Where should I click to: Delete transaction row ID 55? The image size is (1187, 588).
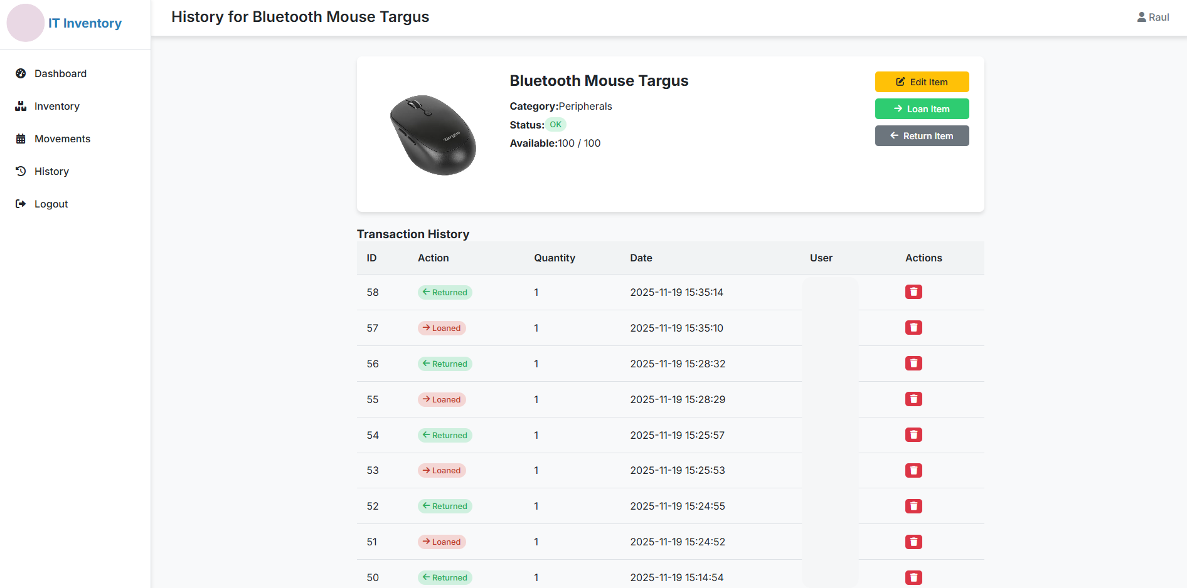click(913, 399)
